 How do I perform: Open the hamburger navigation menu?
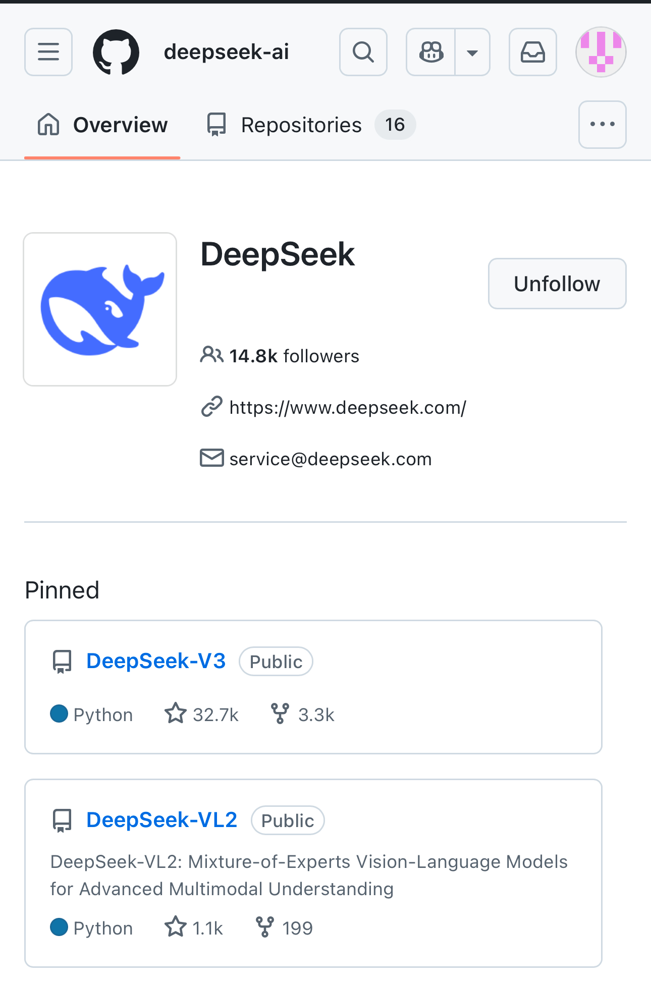pos(48,52)
